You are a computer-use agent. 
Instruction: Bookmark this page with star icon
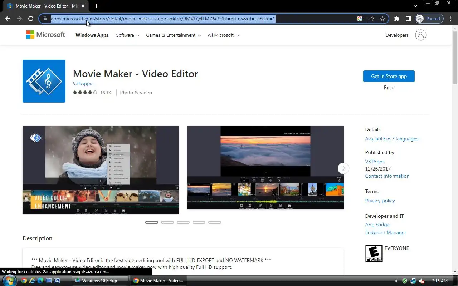[383, 19]
